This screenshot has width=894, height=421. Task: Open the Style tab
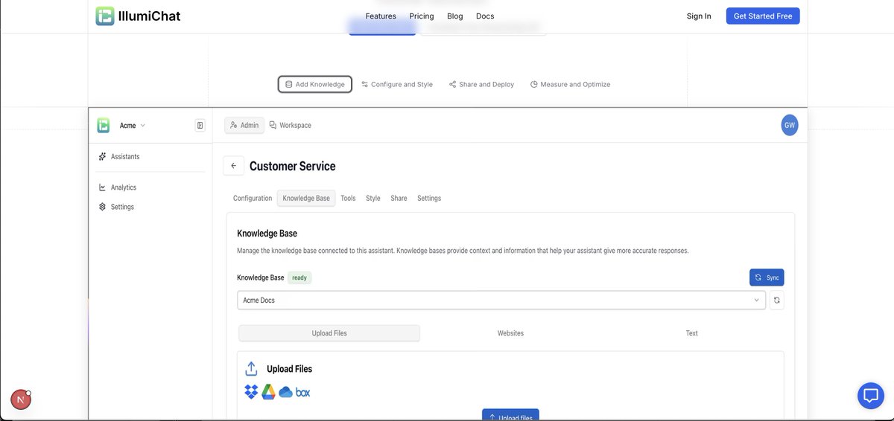coord(373,198)
